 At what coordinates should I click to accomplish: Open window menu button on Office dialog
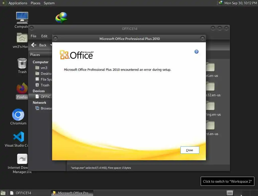coord(55,38)
